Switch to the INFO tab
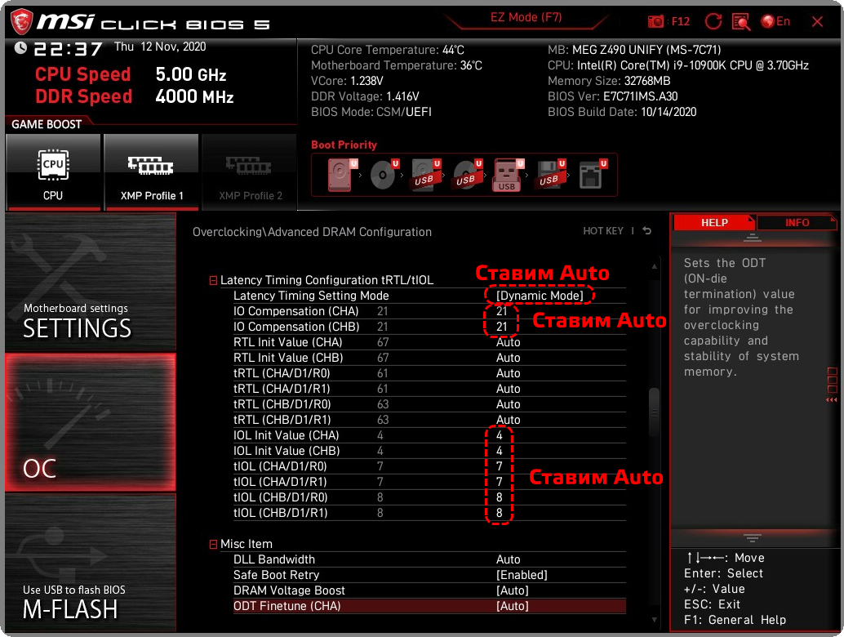 (797, 223)
